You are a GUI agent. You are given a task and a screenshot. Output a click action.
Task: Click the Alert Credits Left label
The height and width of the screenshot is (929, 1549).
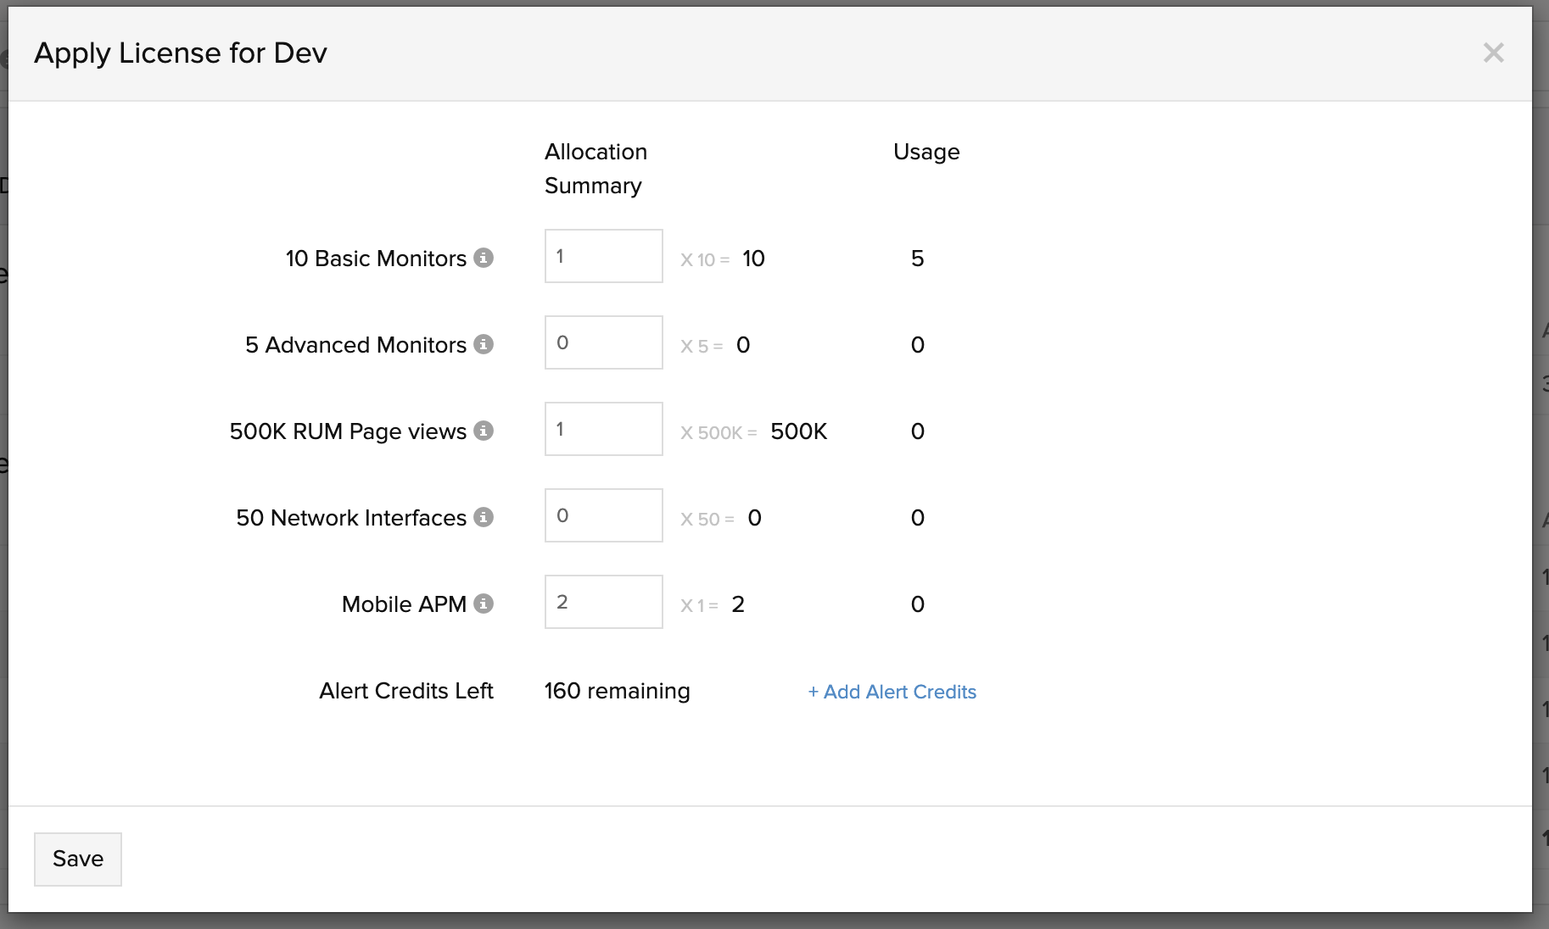pyautogui.click(x=405, y=691)
